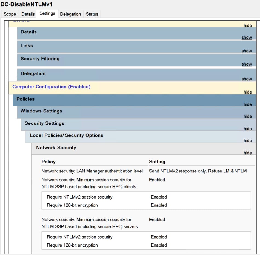The image size is (260, 255).
Task: Click the LAN Manager authentication level policy
Action: click(x=92, y=171)
